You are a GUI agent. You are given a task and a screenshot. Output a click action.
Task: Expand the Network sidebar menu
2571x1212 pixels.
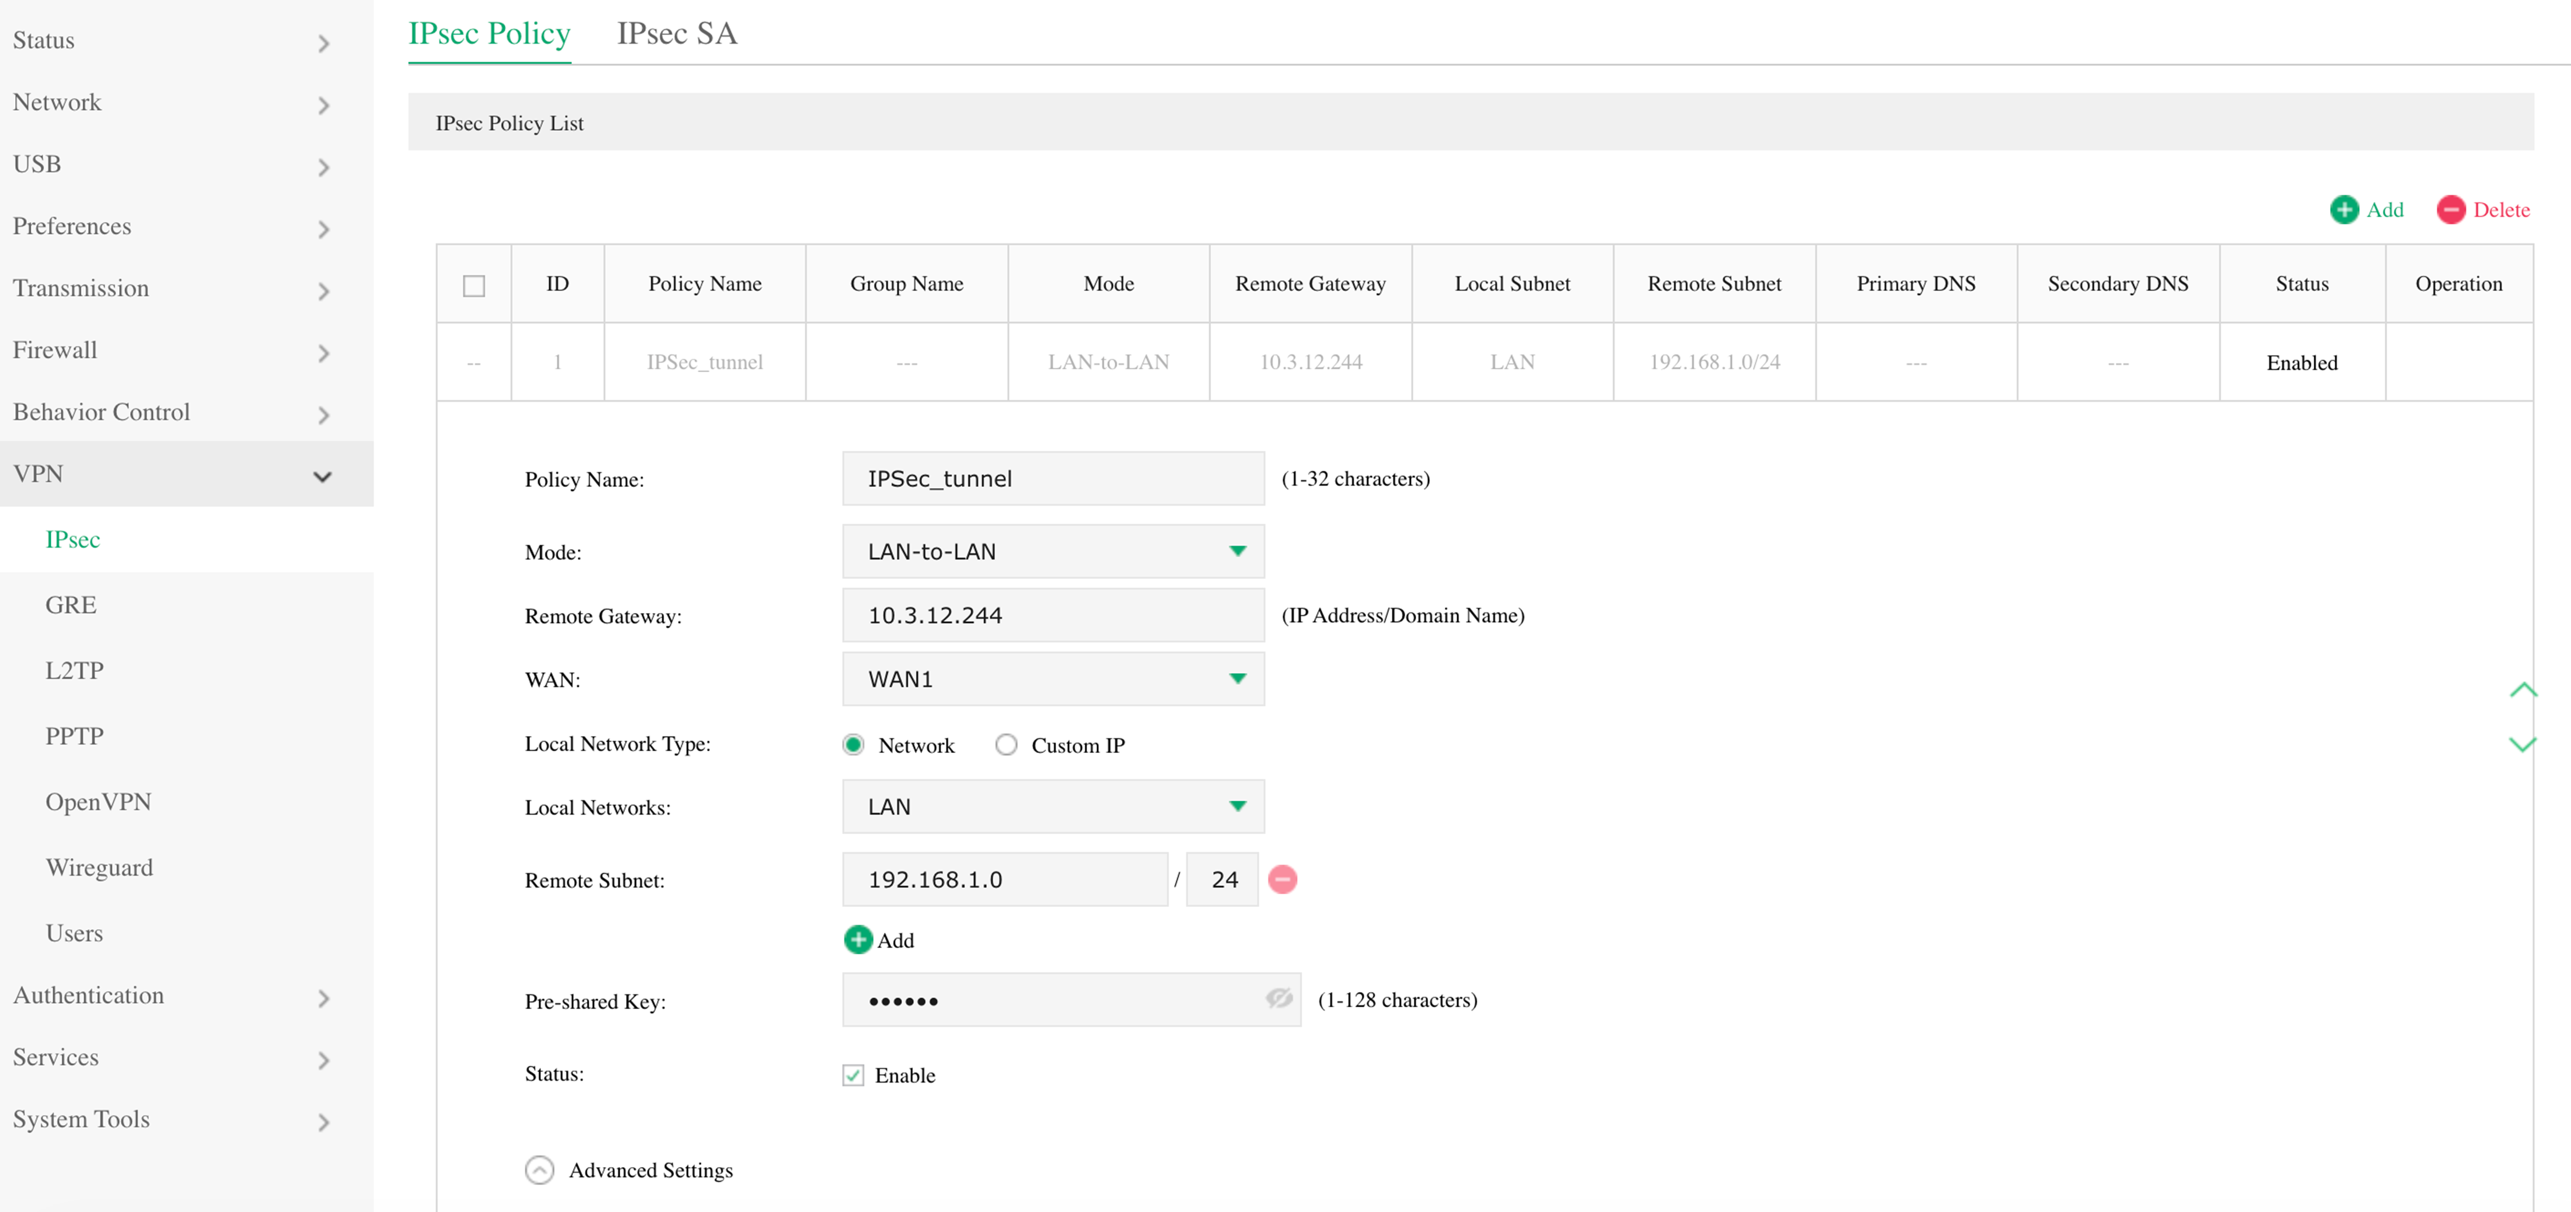(187, 103)
